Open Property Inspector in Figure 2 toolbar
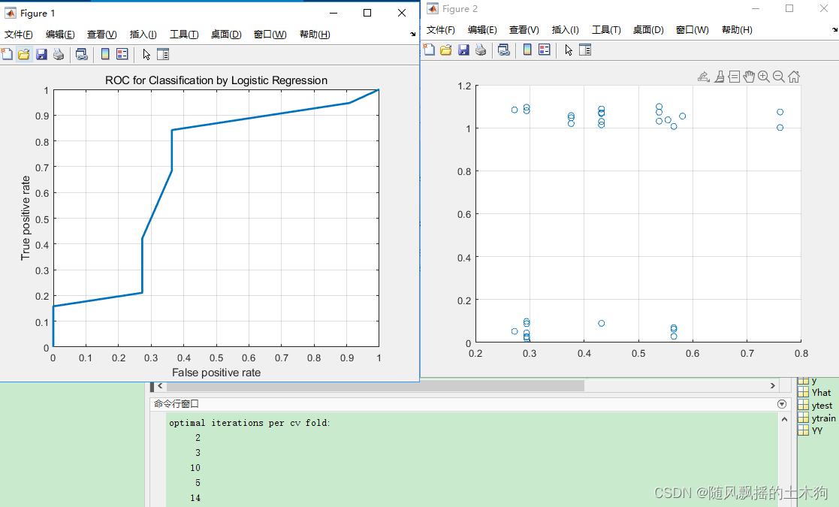 pyautogui.click(x=585, y=50)
